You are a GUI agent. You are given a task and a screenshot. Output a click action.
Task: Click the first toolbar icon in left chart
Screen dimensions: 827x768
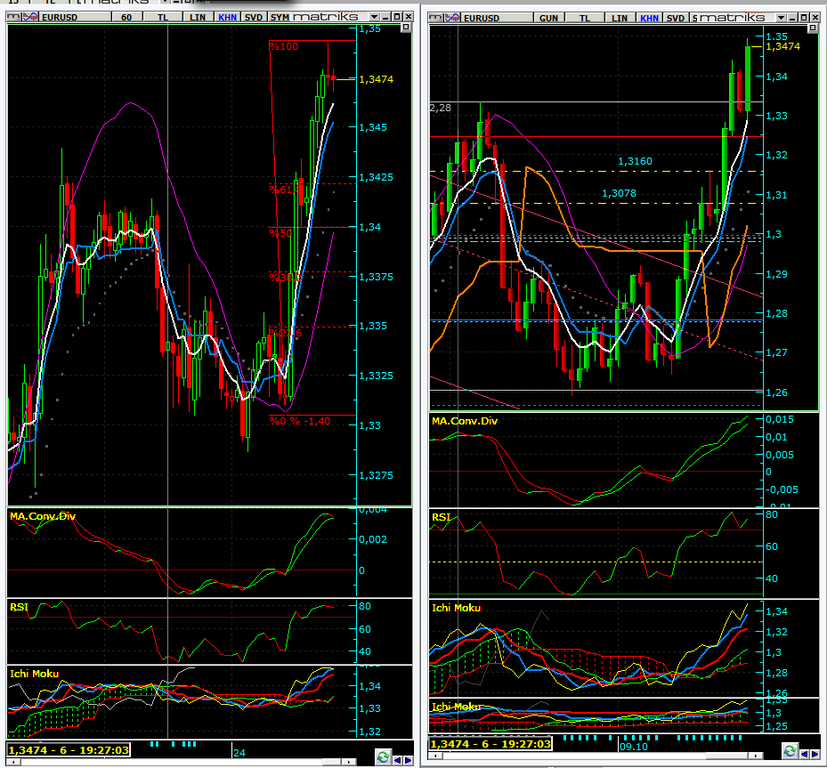coord(12,17)
